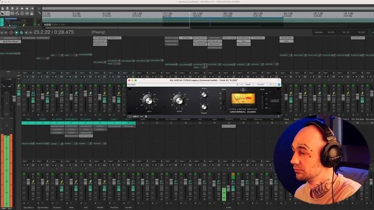Screen dimensions: 374x210
Task: Click the transport Play button
Action: [x=16, y=33]
